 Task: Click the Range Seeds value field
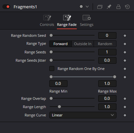[107, 52]
